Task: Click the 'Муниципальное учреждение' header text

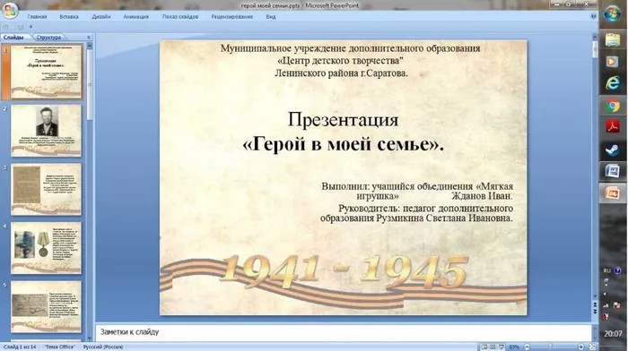Action: pyautogui.click(x=350, y=48)
